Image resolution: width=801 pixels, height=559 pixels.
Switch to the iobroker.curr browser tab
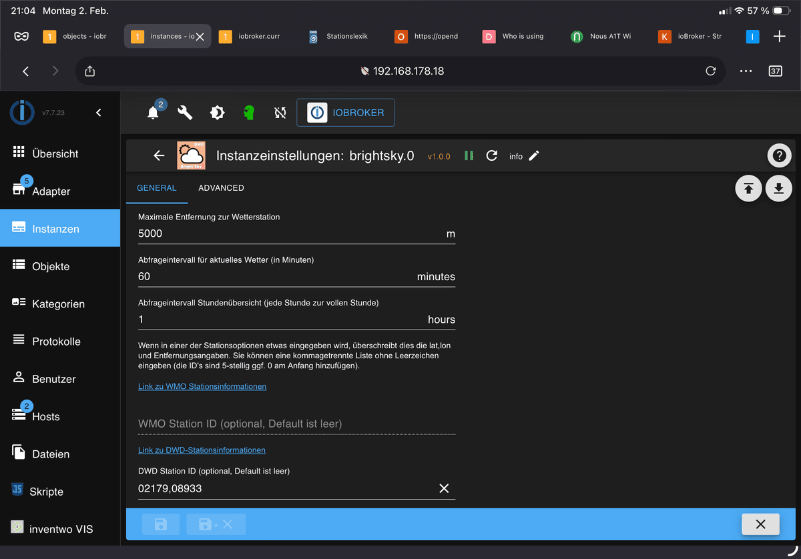point(255,36)
